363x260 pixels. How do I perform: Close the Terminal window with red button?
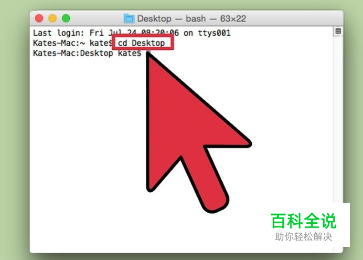39,18
